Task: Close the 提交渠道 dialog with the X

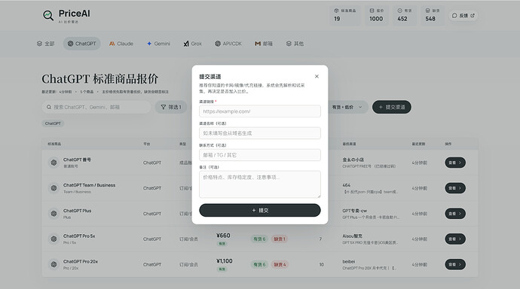Action: coord(317,77)
